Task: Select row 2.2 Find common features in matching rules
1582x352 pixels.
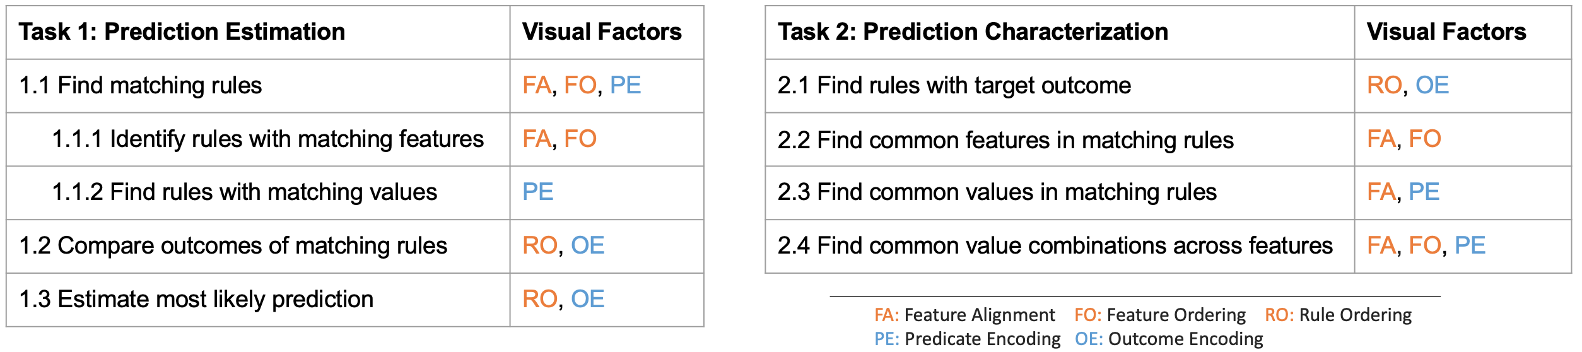Action: 1005,140
